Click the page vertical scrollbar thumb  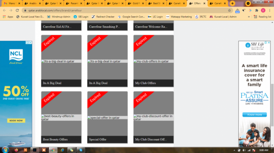pos(272,105)
